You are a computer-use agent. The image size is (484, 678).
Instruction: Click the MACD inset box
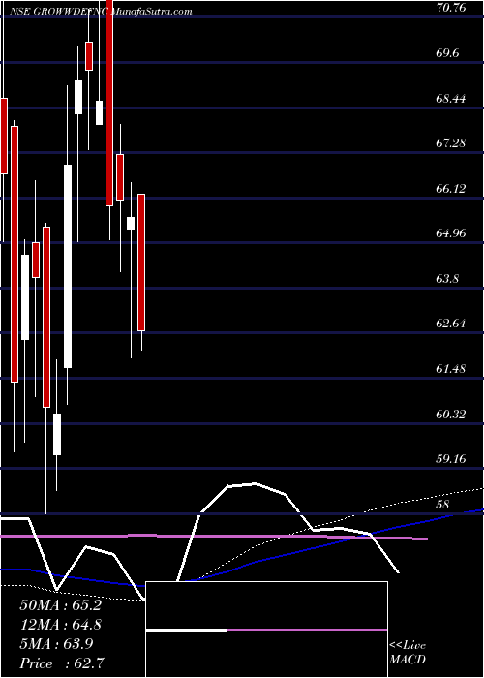click(266, 630)
